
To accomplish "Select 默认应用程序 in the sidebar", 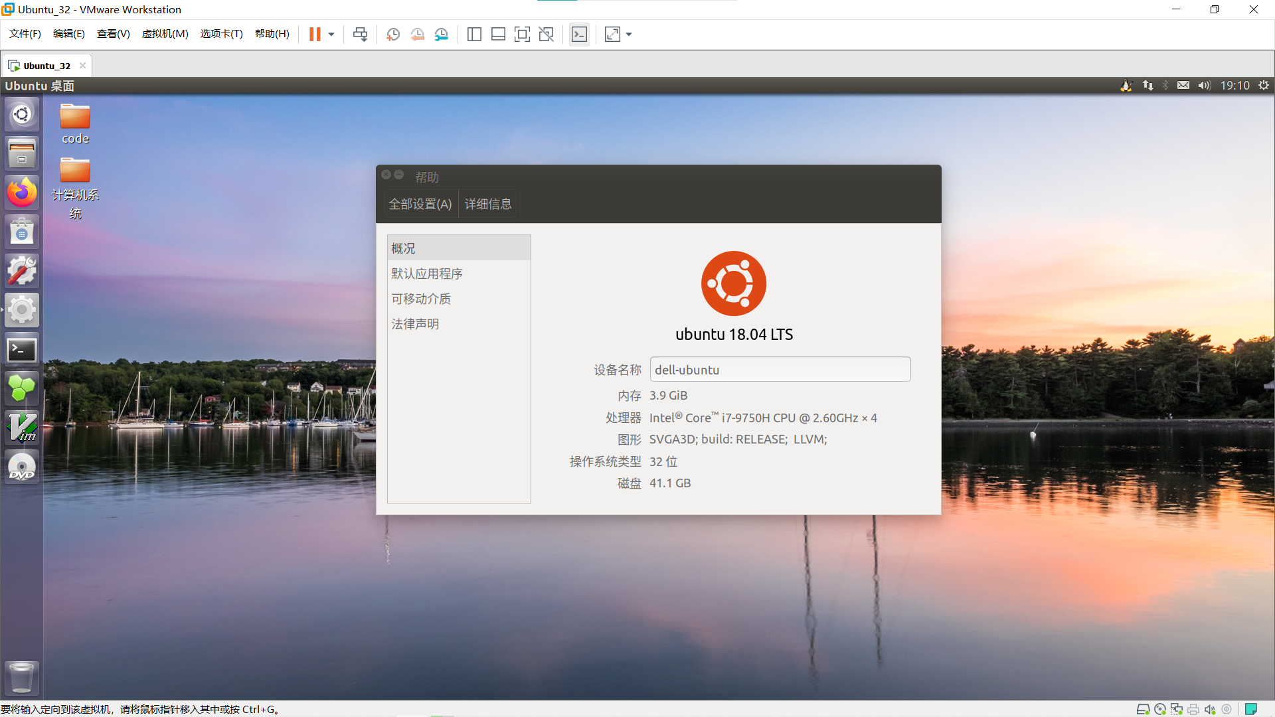I will click(x=427, y=274).
